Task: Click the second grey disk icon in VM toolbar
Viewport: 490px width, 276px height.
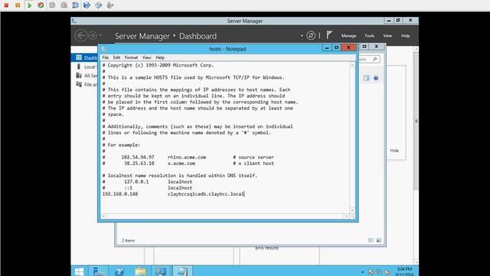Action: tap(64, 5)
